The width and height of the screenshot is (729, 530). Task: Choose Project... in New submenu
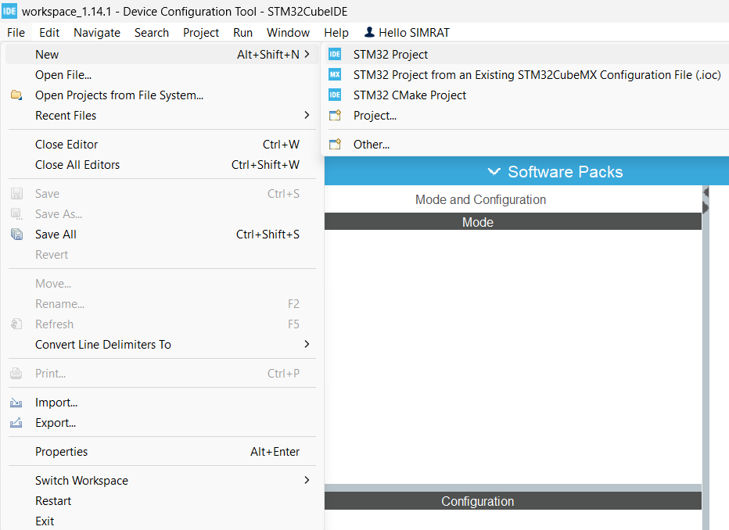click(x=526, y=115)
